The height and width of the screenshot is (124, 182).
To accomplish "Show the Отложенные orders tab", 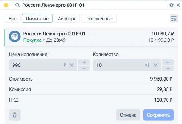I will 99,18.
